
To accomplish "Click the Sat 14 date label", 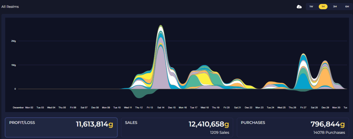I will pos(161,108).
